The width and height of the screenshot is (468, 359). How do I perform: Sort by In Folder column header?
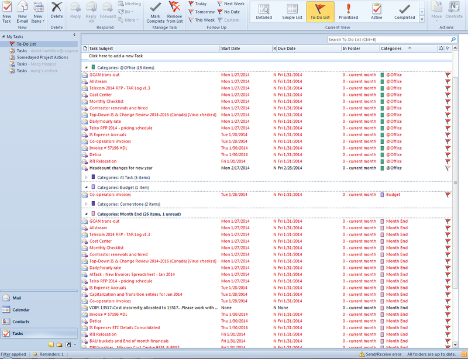(360, 49)
